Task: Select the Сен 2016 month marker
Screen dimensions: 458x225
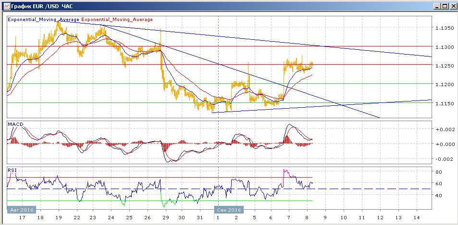Action: pos(229,210)
